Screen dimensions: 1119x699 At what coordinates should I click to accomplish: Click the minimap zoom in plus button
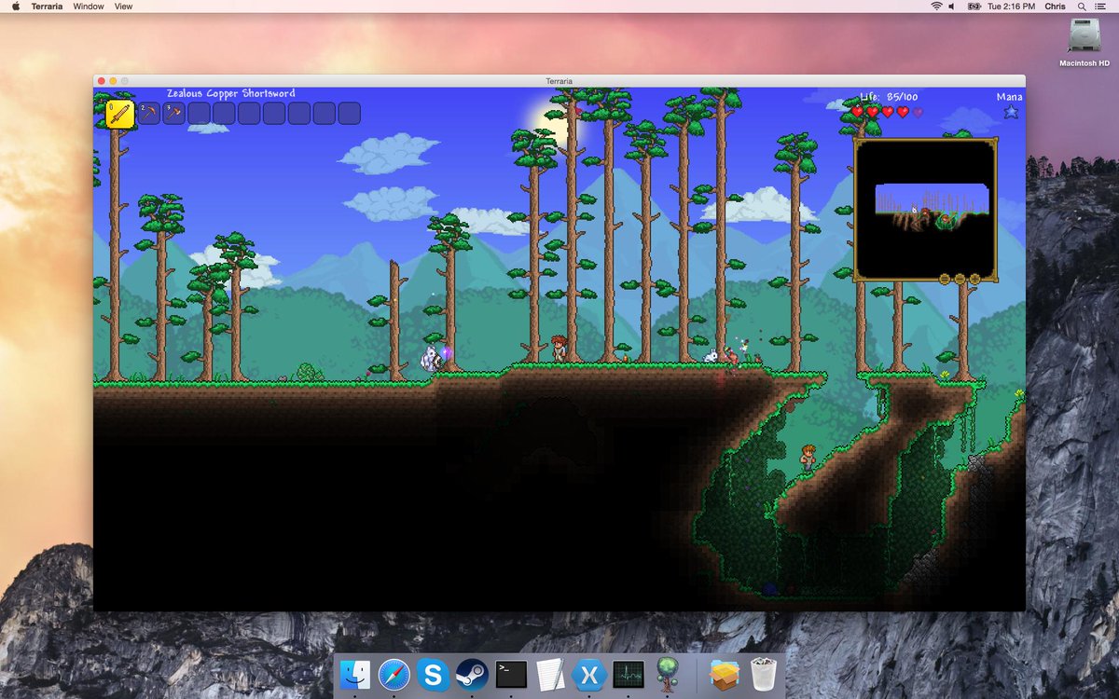coord(974,279)
